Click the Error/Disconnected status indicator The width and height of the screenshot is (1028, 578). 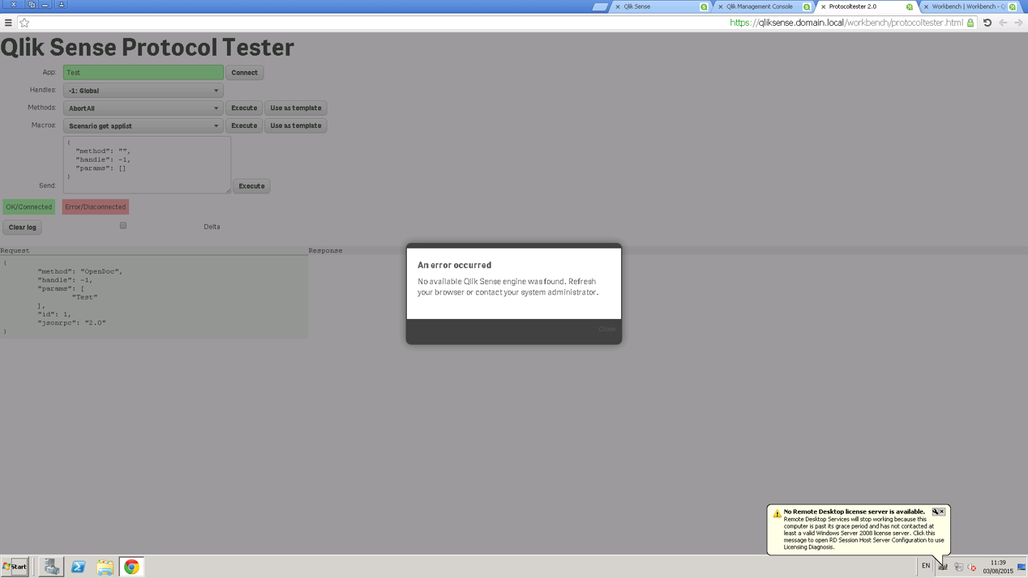[96, 207]
